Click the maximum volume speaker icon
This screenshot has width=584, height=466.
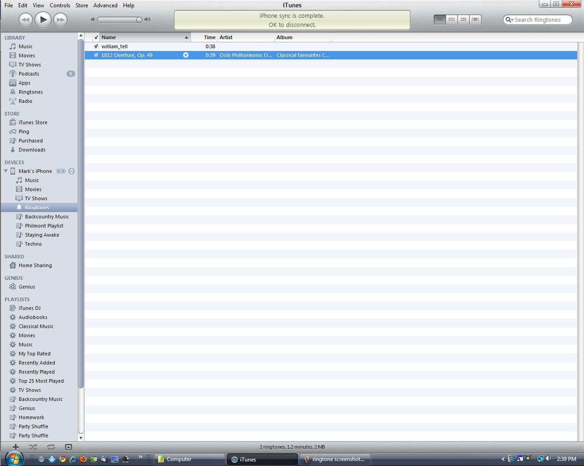click(147, 20)
